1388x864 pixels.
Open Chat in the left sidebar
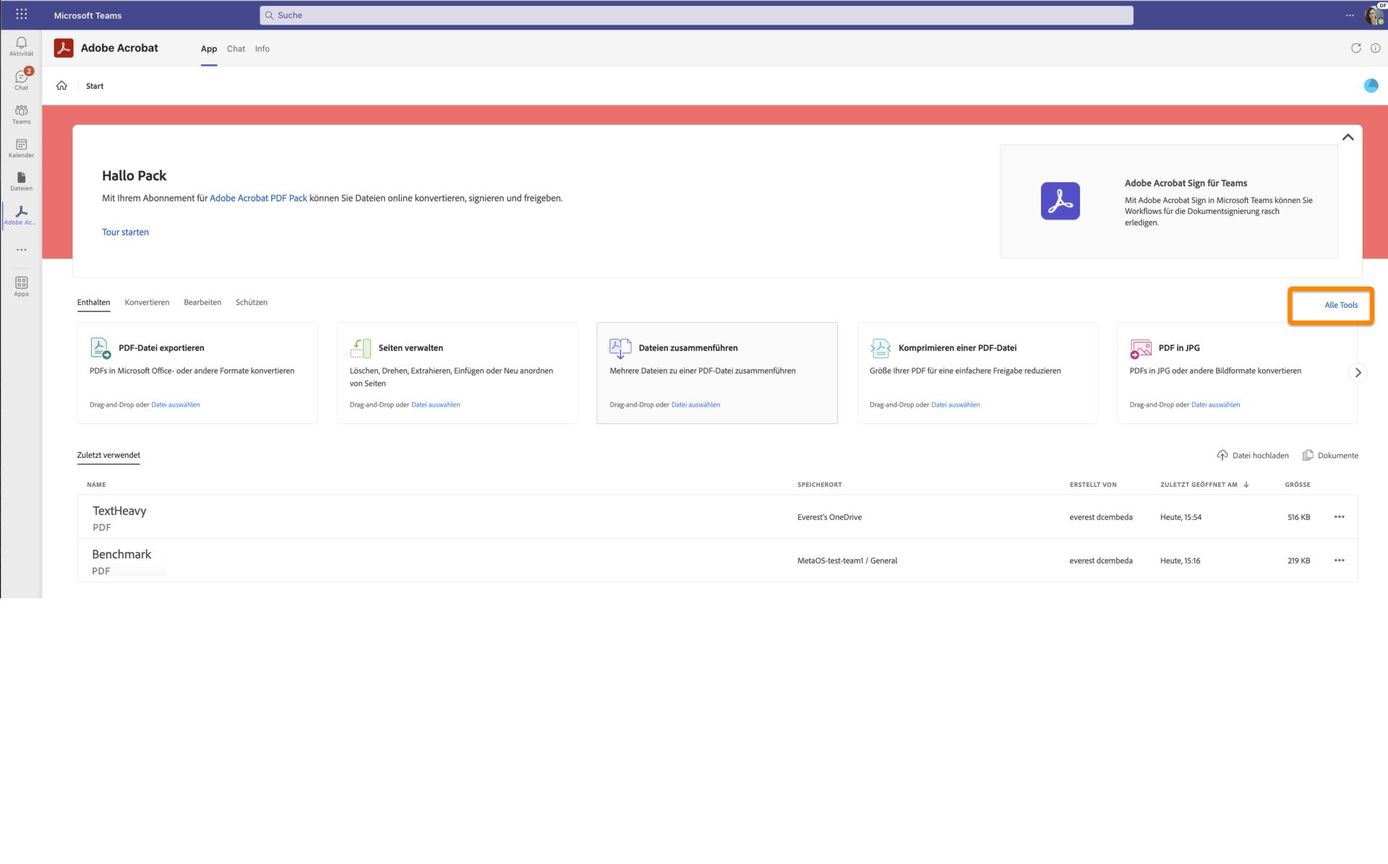pos(21,79)
